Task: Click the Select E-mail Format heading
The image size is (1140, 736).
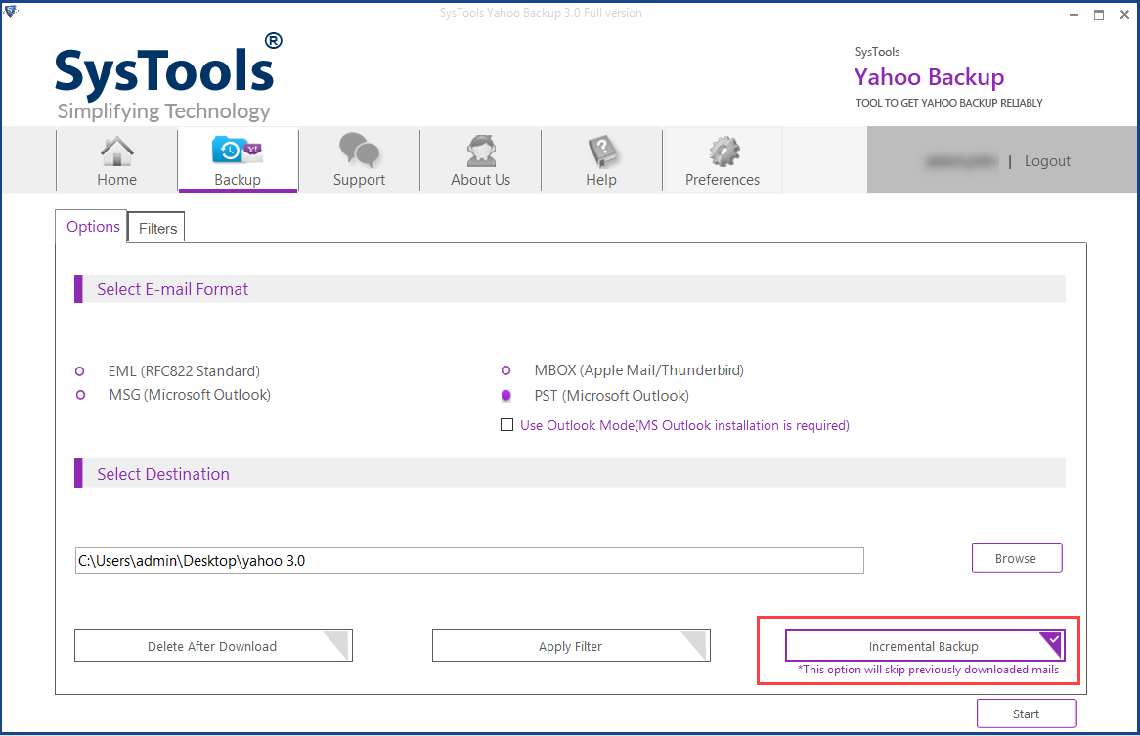Action: coord(172,289)
